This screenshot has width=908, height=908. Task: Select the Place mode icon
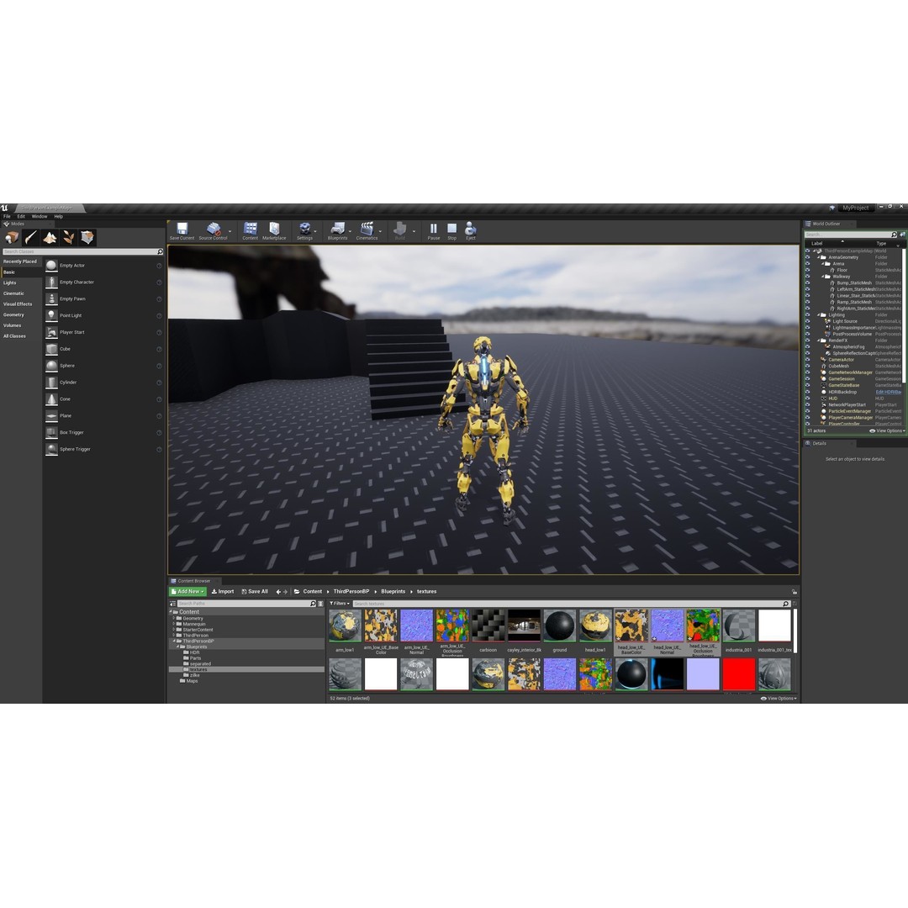coord(12,237)
